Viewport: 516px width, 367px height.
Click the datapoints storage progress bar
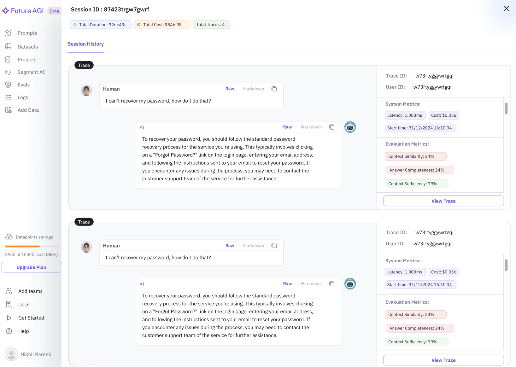[x=31, y=246]
